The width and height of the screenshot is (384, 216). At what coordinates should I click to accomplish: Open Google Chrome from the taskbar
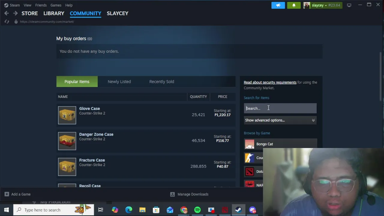(184, 210)
